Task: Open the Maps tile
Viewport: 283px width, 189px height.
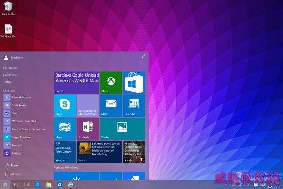Action: pyautogui.click(x=65, y=129)
